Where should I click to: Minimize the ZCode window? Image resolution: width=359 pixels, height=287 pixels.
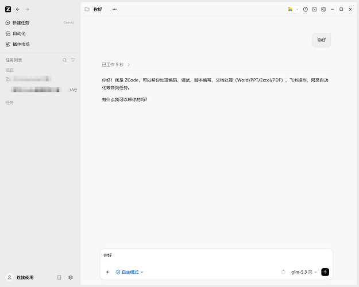click(x=332, y=9)
